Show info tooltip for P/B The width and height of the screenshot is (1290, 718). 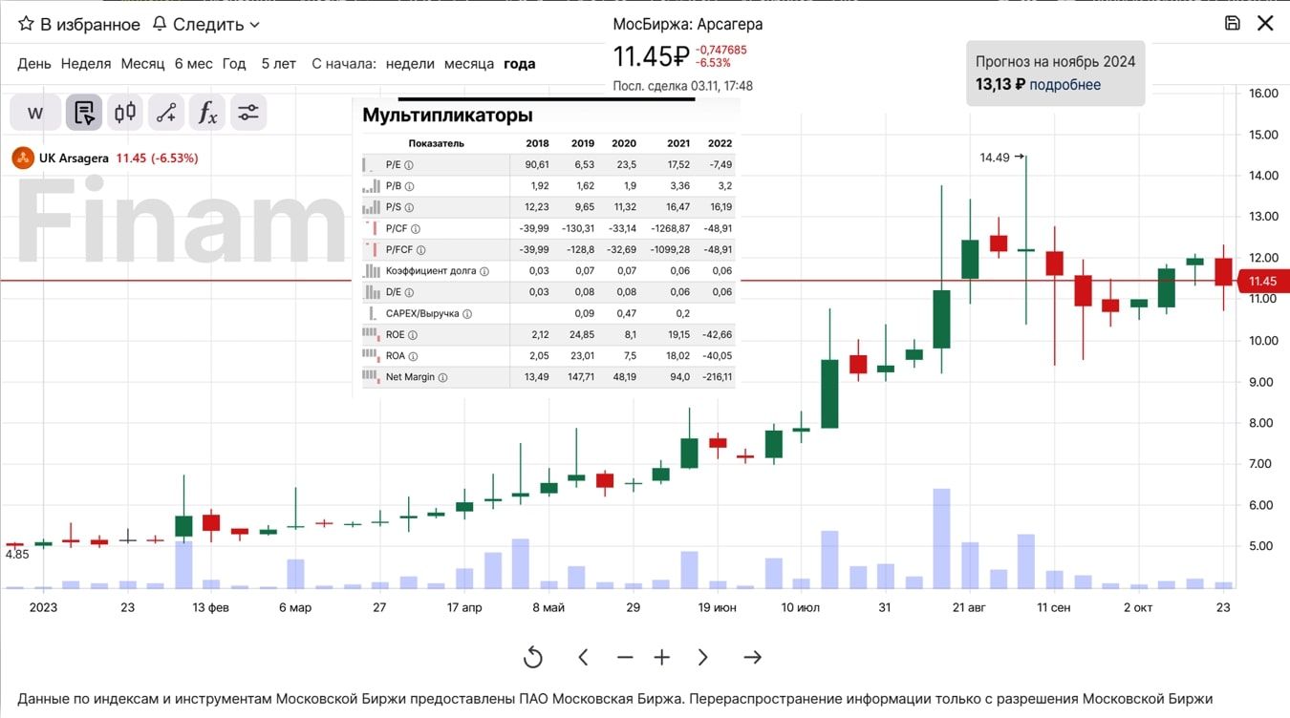point(409,186)
